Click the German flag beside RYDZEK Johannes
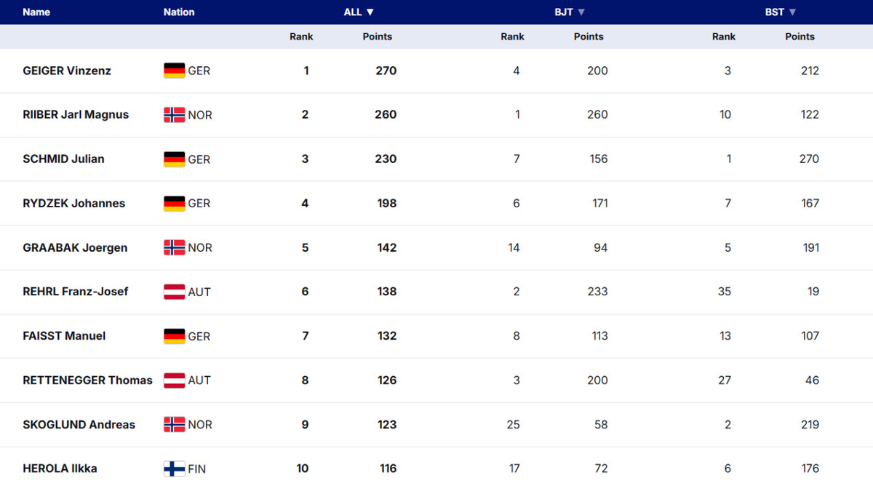 point(174,204)
